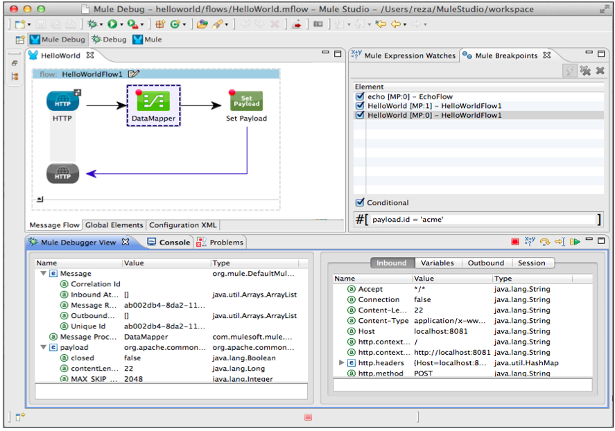
Task: Remove all breakpoints with double-X icon
Action: tap(585, 71)
